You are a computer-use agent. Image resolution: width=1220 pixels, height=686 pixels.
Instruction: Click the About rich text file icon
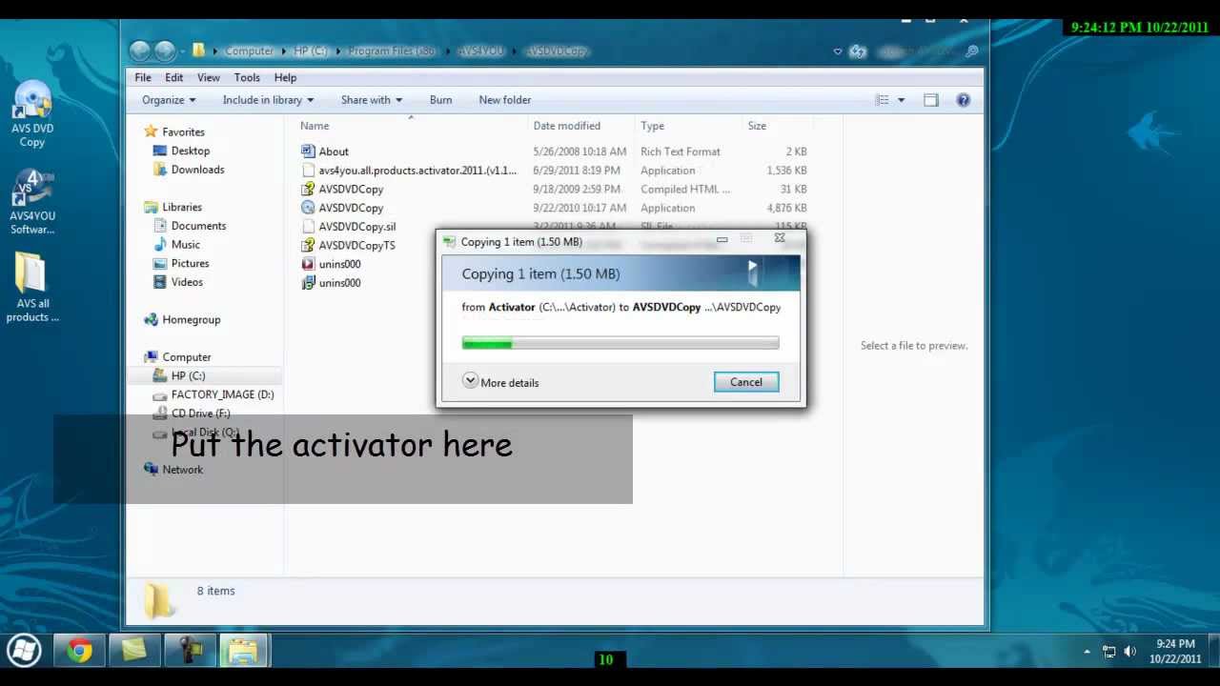tap(308, 151)
